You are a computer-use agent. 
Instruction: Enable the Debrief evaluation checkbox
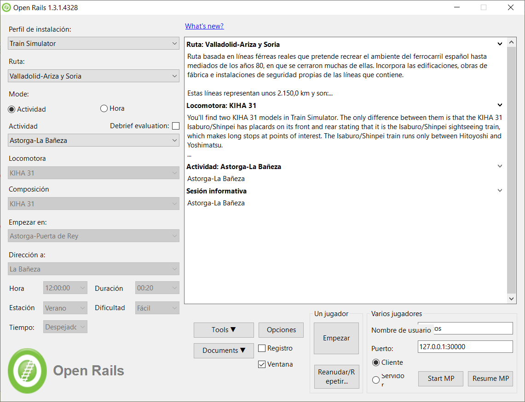[175, 126]
